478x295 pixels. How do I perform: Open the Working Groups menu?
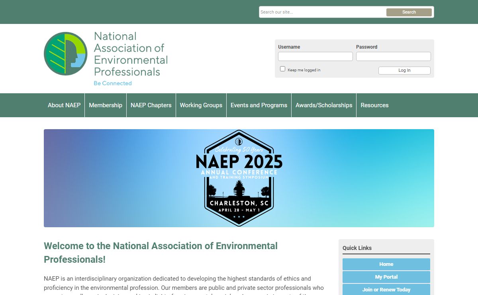(201, 105)
